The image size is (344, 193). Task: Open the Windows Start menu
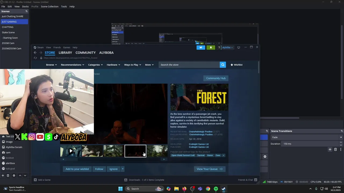click(x=120, y=189)
